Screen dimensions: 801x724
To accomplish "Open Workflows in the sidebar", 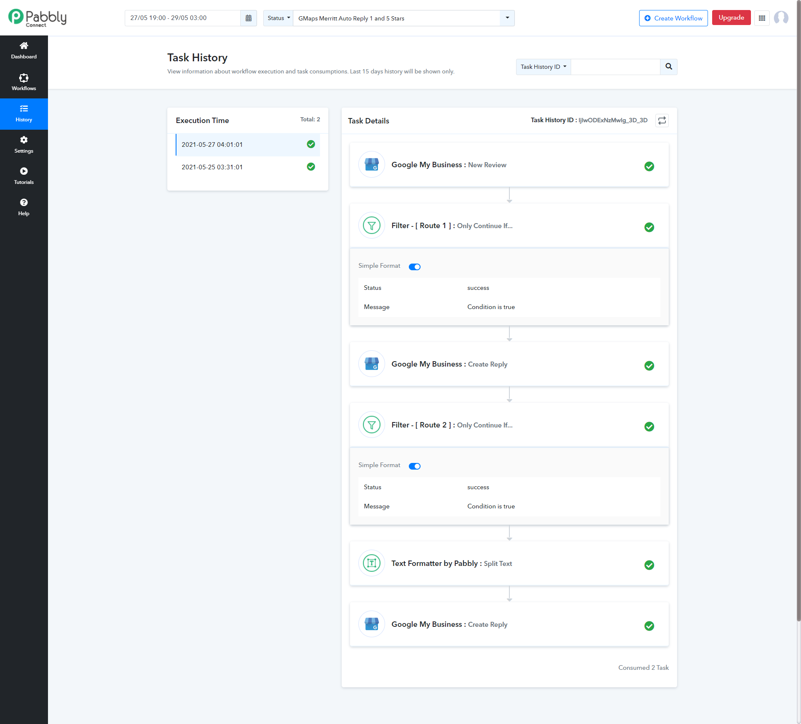I will pyautogui.click(x=24, y=83).
